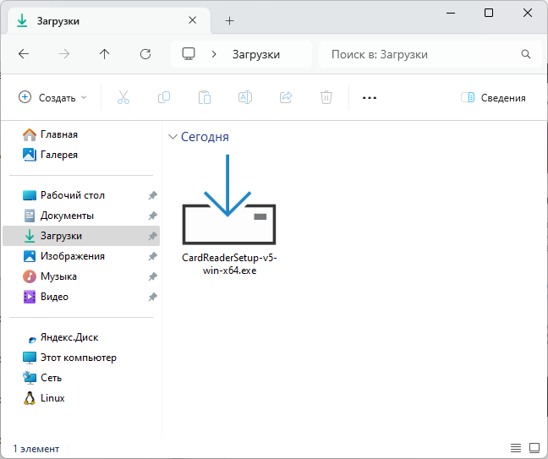Screen dimensions: 548x459
Task: Open the See more three-dots menu
Action: click(369, 98)
